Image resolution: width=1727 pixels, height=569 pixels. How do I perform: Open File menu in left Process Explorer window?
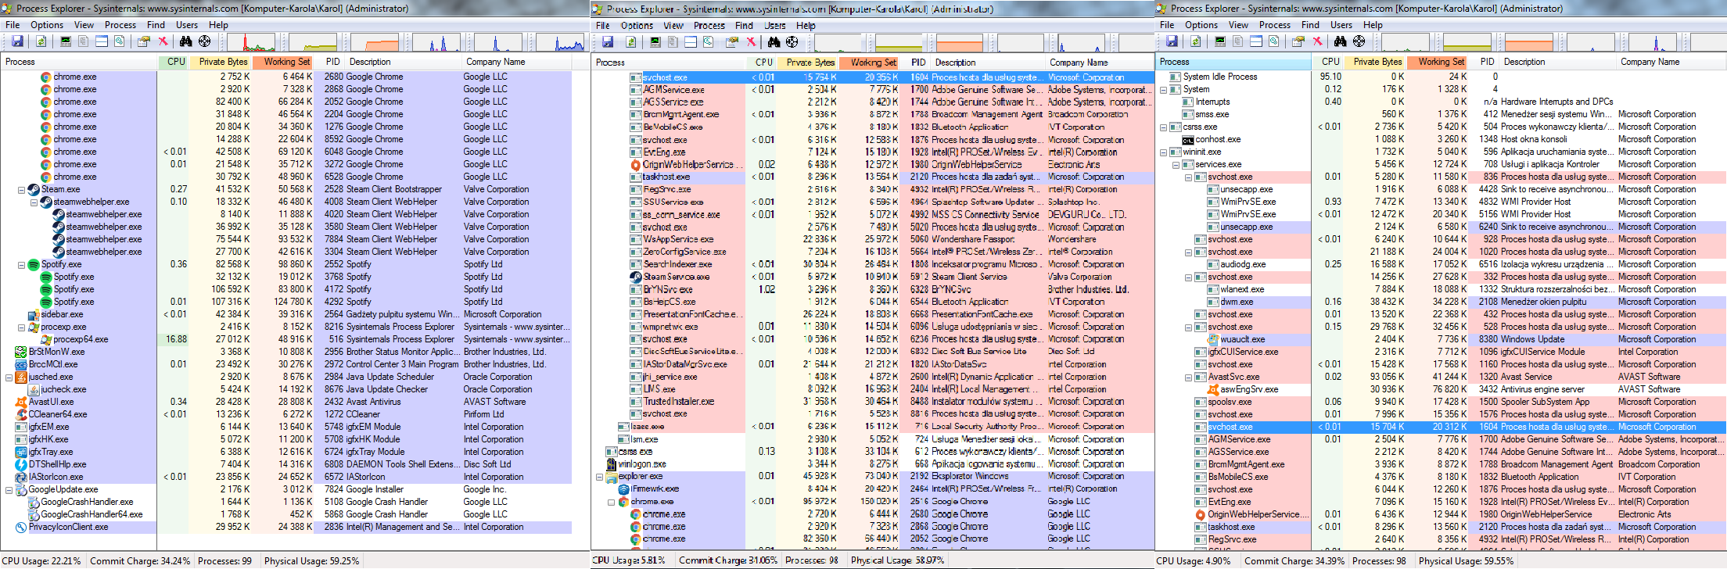(x=13, y=25)
